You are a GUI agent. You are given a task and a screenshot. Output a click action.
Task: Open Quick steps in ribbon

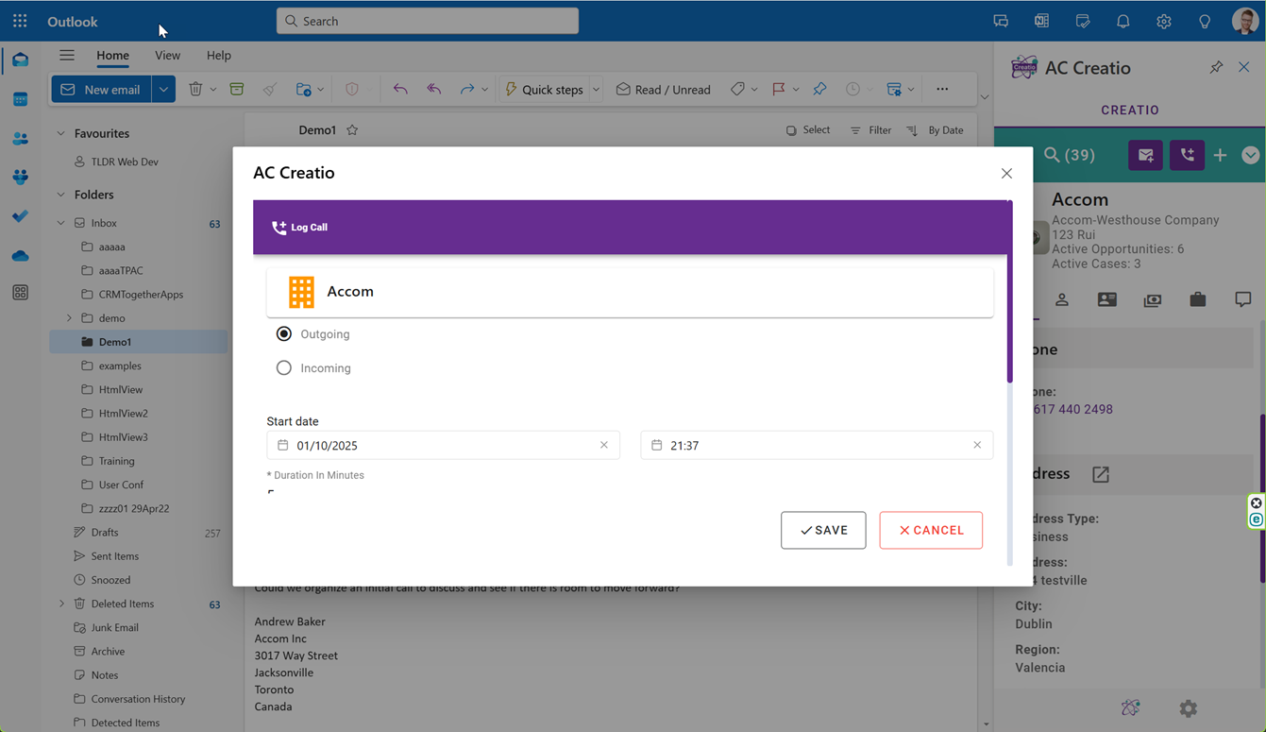[x=544, y=89]
